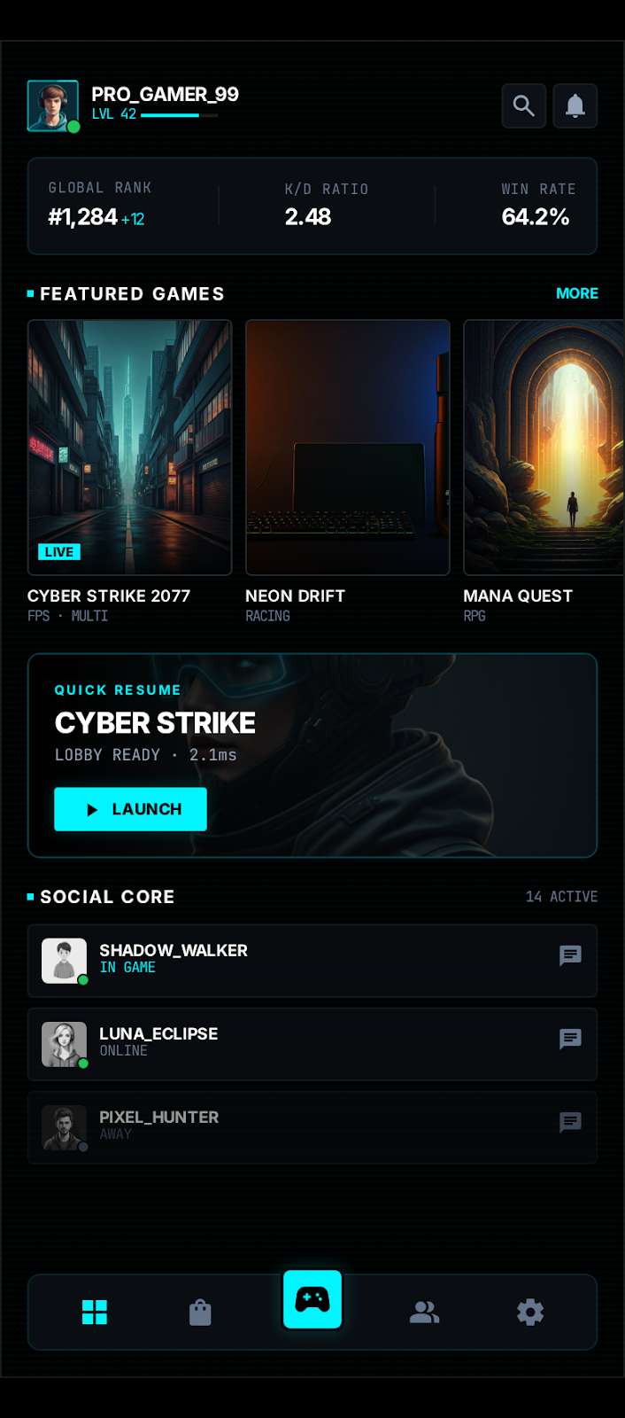Open the Mana Quest RPG card

coord(544,448)
